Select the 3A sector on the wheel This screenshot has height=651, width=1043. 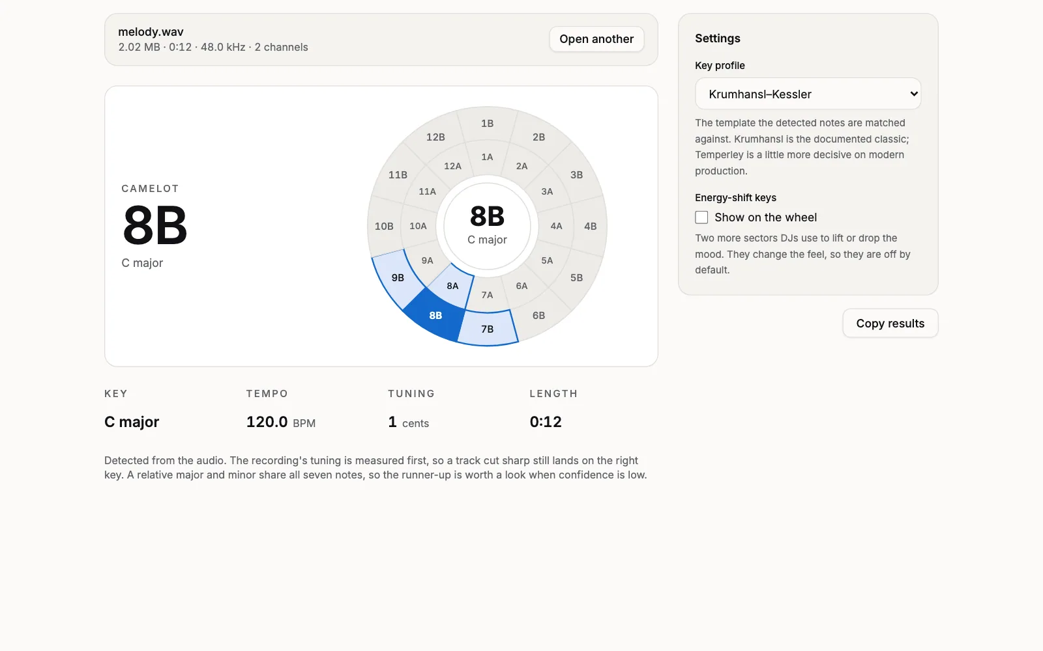coord(547,191)
